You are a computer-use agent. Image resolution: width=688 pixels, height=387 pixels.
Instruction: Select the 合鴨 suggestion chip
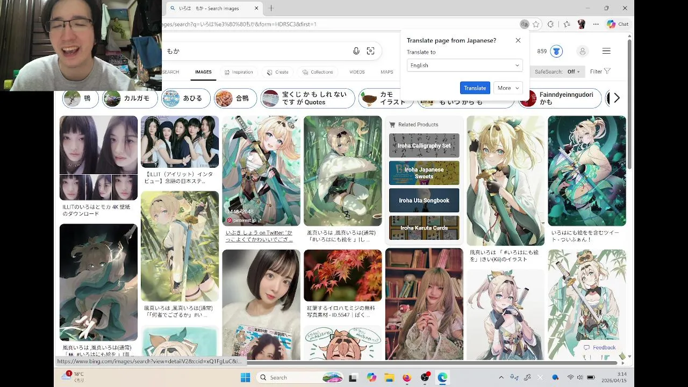click(235, 98)
